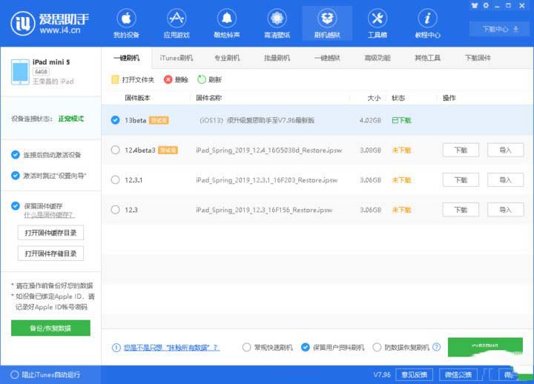
Task: Switch to 其他工具 tab
Action: coord(427,58)
